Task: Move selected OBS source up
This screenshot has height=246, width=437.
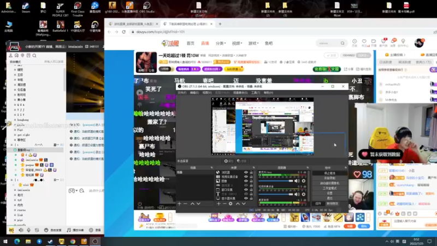Action: (x=238, y=204)
